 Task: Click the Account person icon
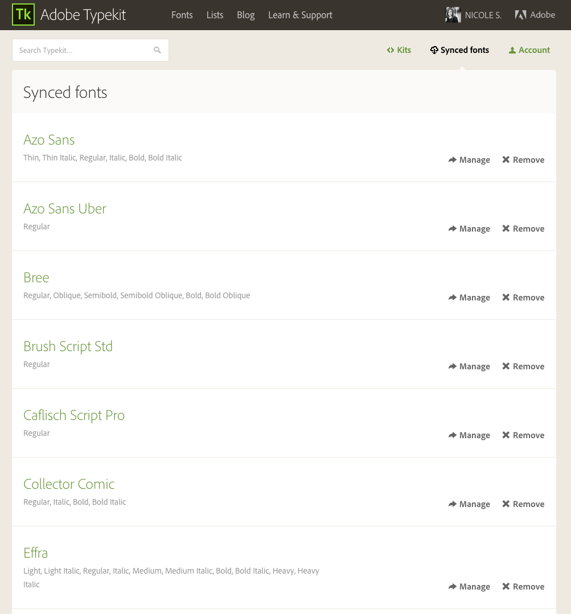tap(512, 50)
